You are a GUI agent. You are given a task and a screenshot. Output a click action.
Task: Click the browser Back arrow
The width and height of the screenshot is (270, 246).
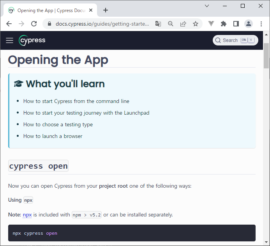(x=9, y=24)
